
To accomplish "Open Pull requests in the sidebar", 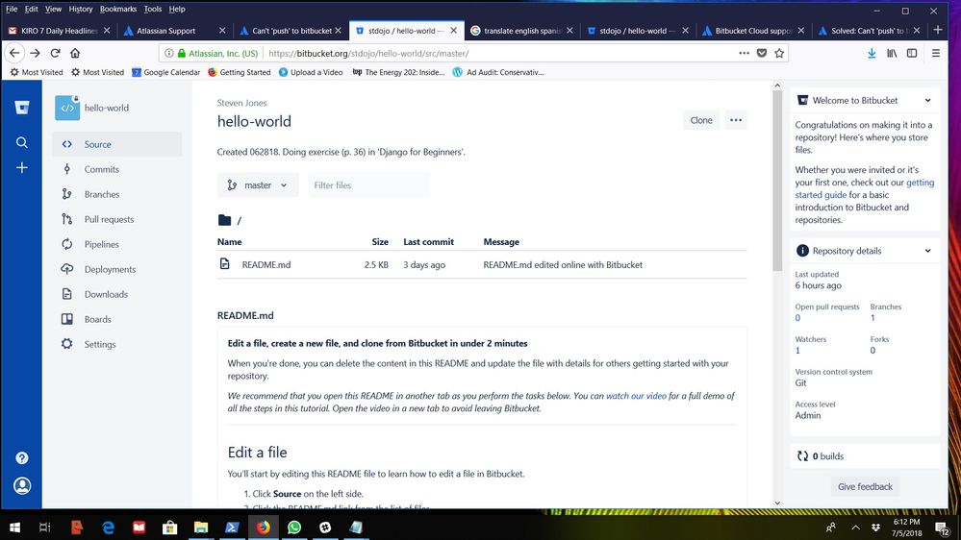I will pos(116,219).
